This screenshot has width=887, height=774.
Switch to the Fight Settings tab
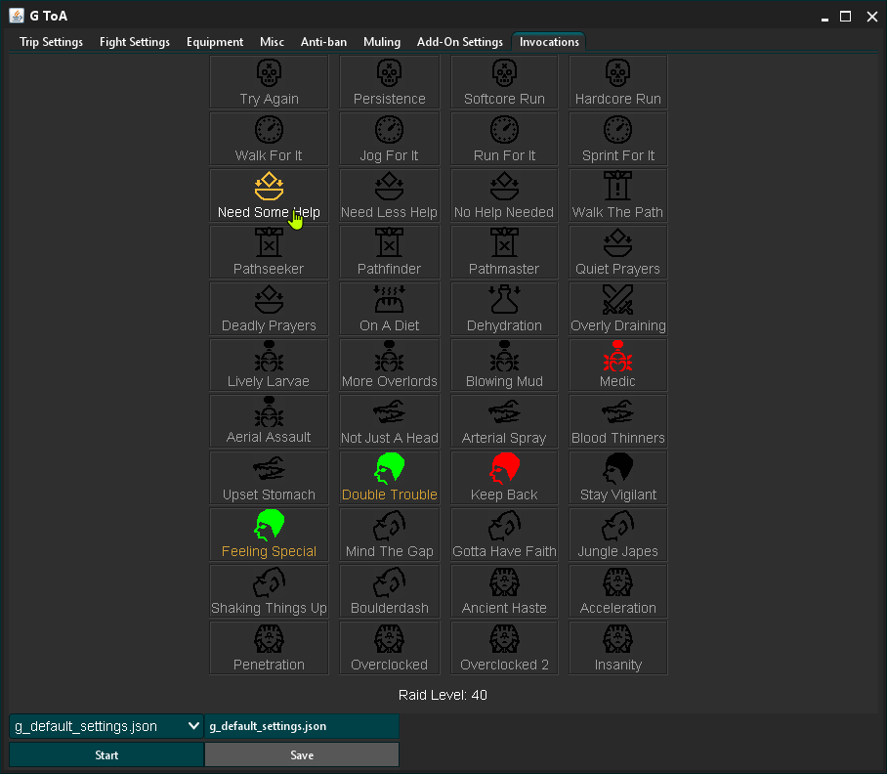pos(135,42)
